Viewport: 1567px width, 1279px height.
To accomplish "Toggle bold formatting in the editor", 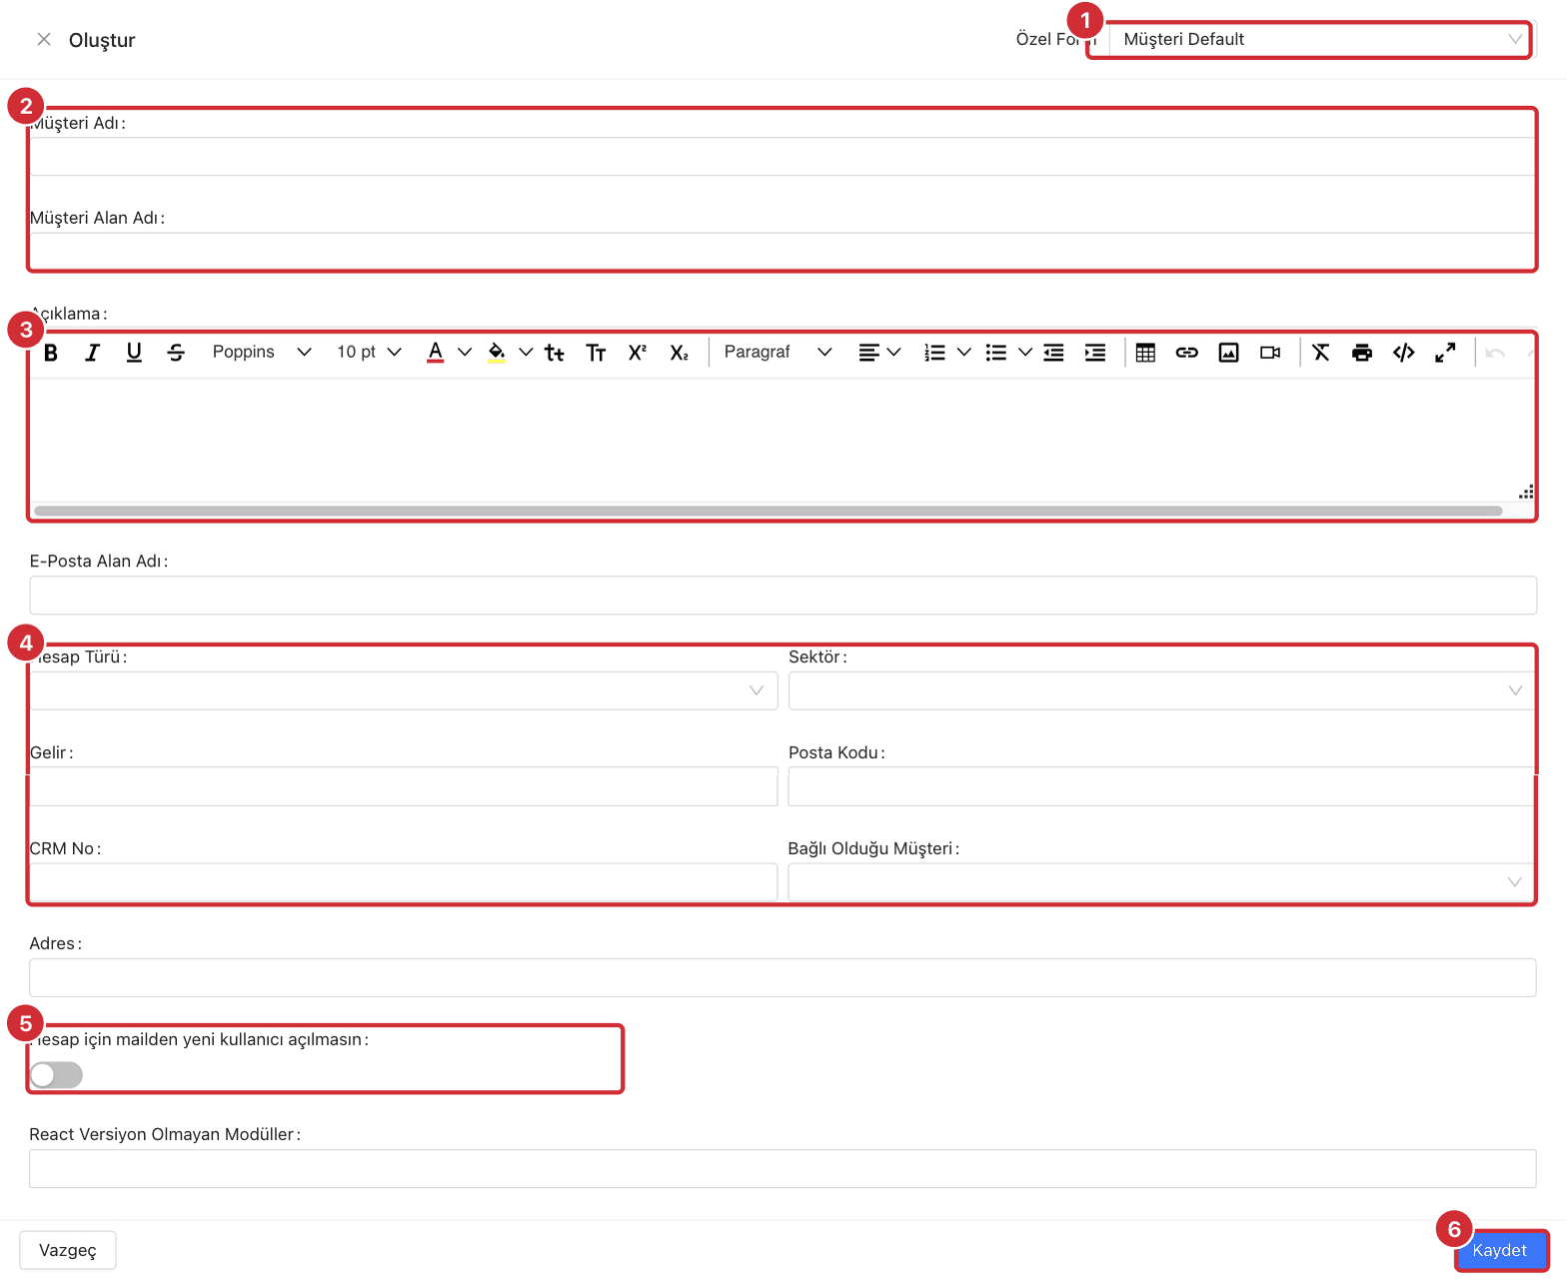I will point(51,353).
